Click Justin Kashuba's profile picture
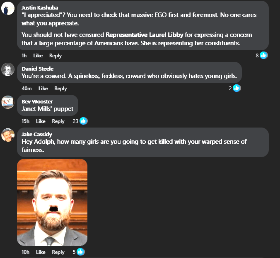Screen dimensions: 280x258 8,8
